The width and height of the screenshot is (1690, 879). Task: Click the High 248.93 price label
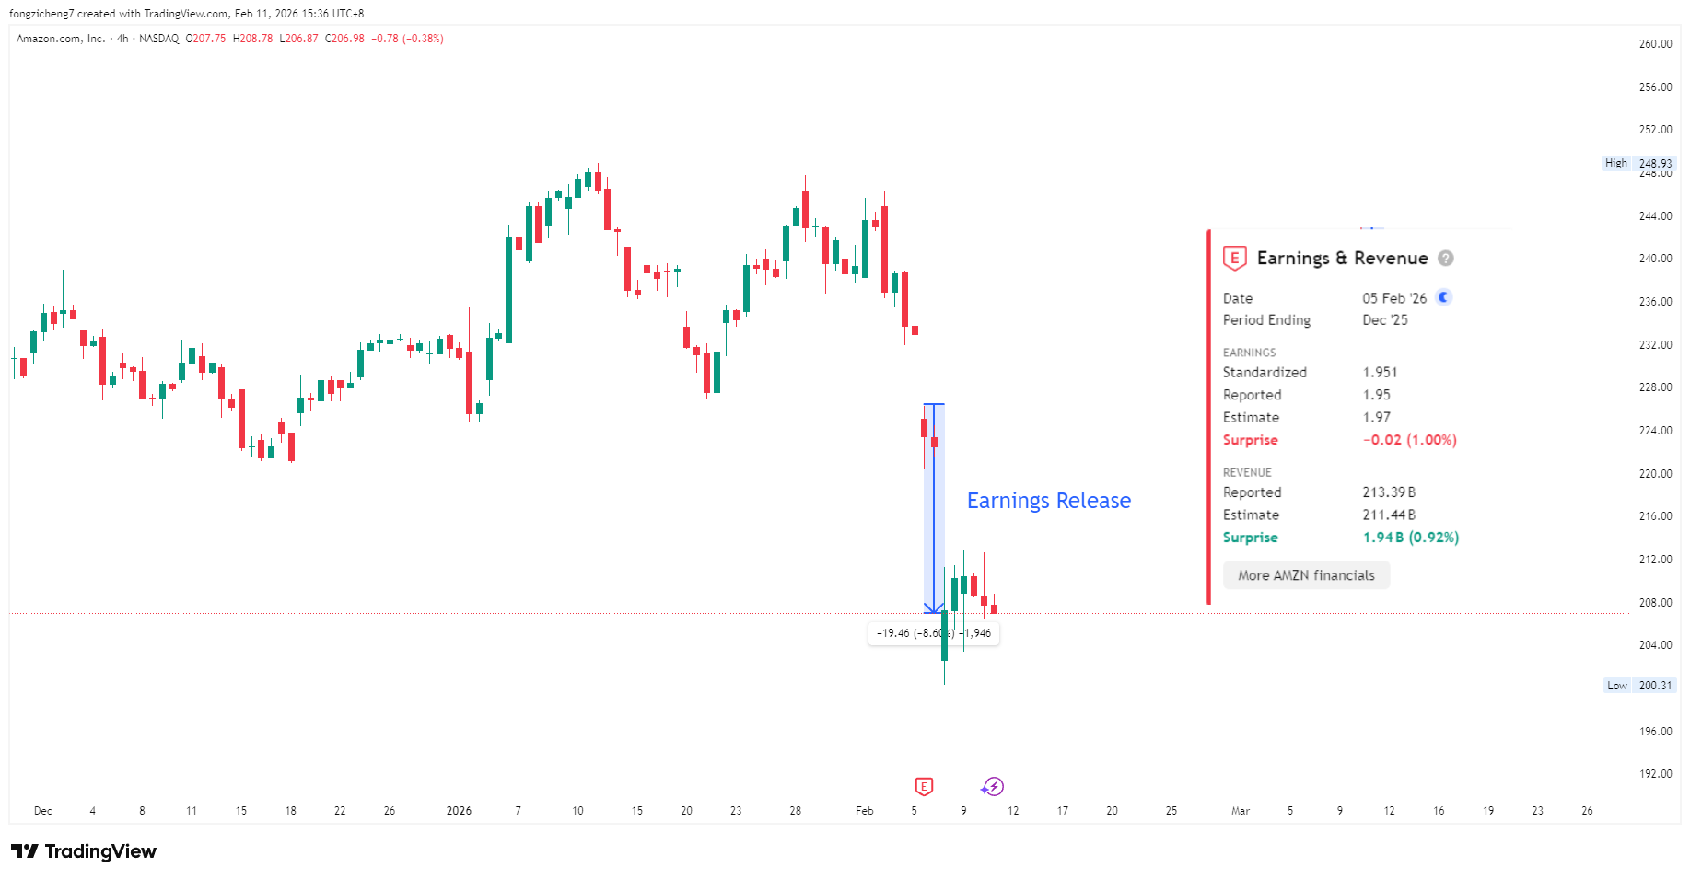[x=1639, y=163]
